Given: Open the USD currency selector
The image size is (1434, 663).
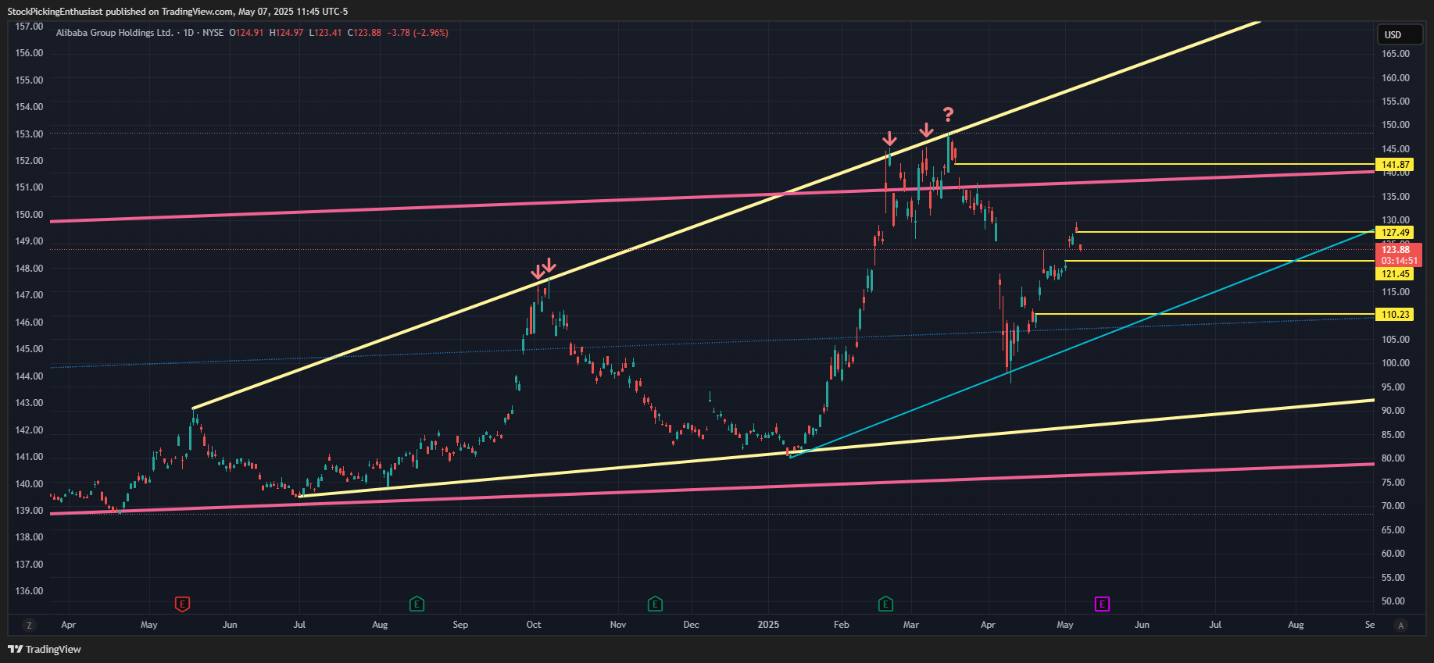Looking at the screenshot, I should pos(1400,34).
